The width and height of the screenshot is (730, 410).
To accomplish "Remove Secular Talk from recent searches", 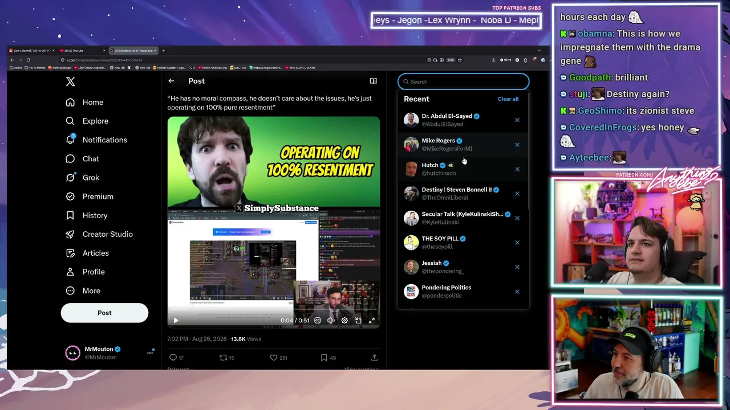I will point(517,218).
